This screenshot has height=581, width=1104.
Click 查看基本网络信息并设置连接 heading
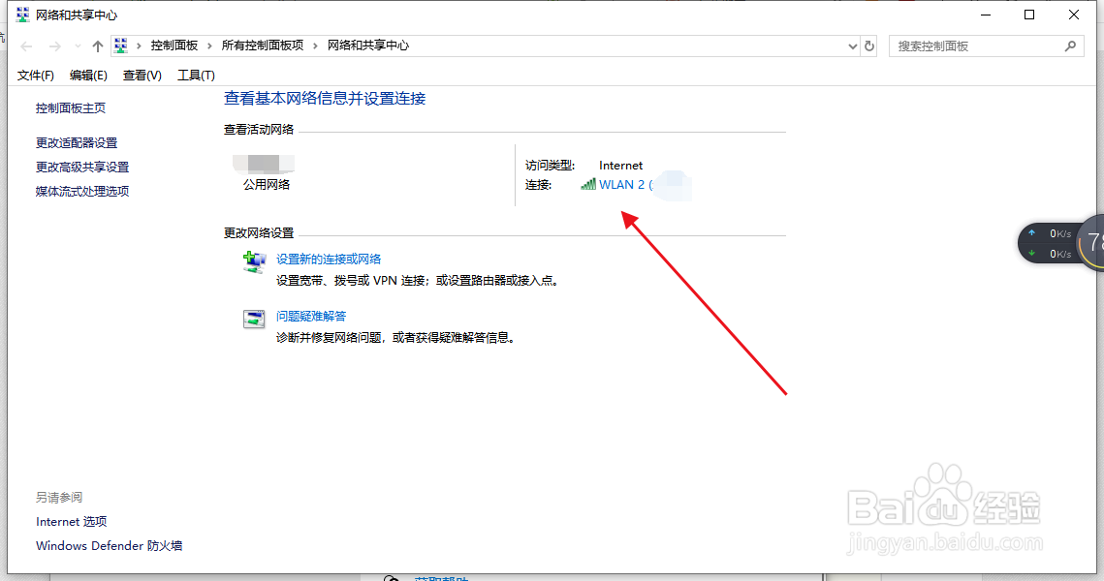pos(325,99)
